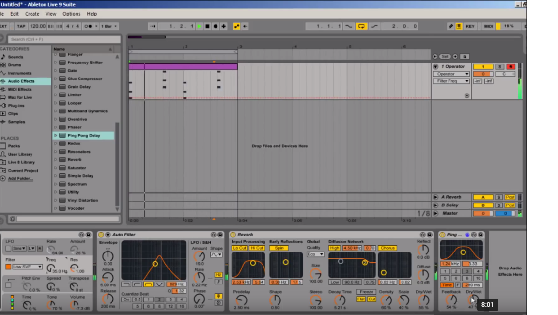Screen dimensions: 558x315
Task: Click Add Folder... in Places
Action: point(20,178)
